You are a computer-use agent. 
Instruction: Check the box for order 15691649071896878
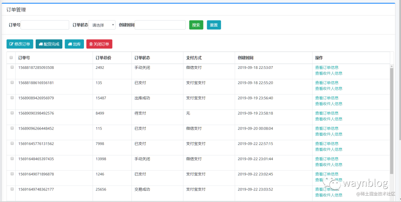12,174
